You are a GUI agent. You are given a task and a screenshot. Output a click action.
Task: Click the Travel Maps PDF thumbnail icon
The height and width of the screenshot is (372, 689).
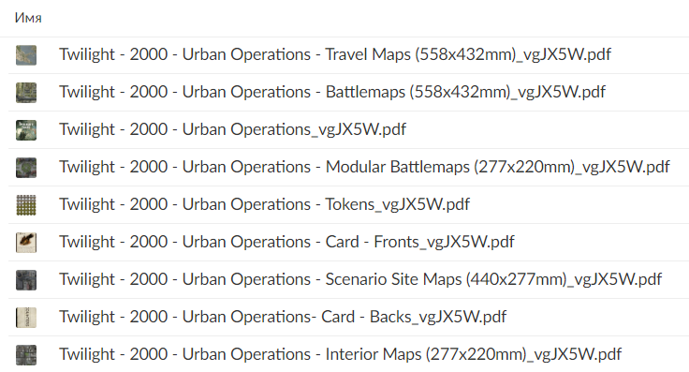pyautogui.click(x=26, y=55)
